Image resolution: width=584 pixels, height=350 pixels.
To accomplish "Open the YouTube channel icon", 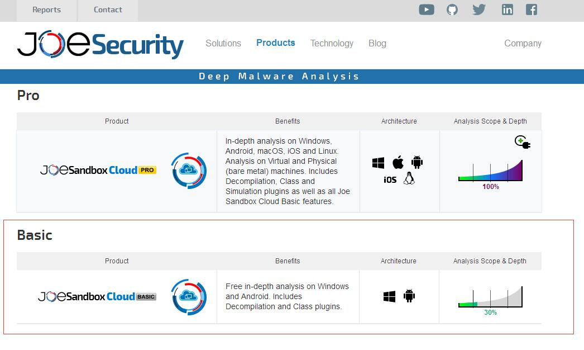I will point(427,10).
